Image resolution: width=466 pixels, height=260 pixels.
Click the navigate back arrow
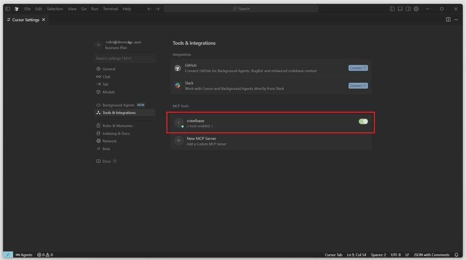(x=149, y=9)
